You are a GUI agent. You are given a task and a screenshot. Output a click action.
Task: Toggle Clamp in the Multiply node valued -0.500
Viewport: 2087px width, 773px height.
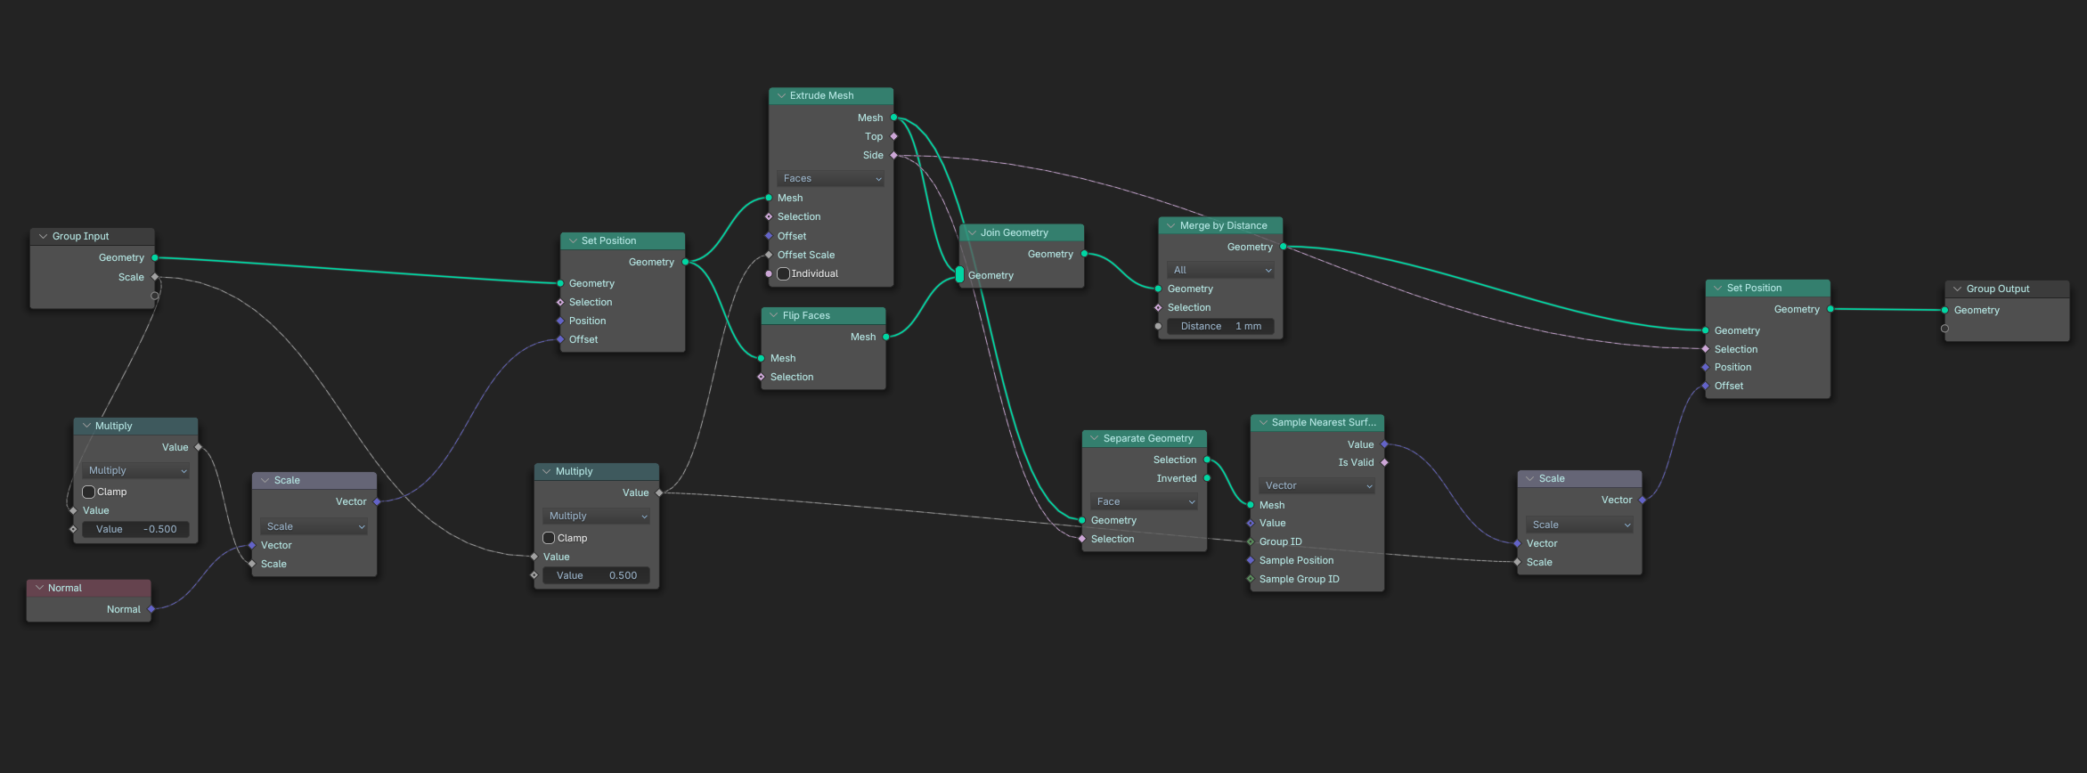[89, 492]
